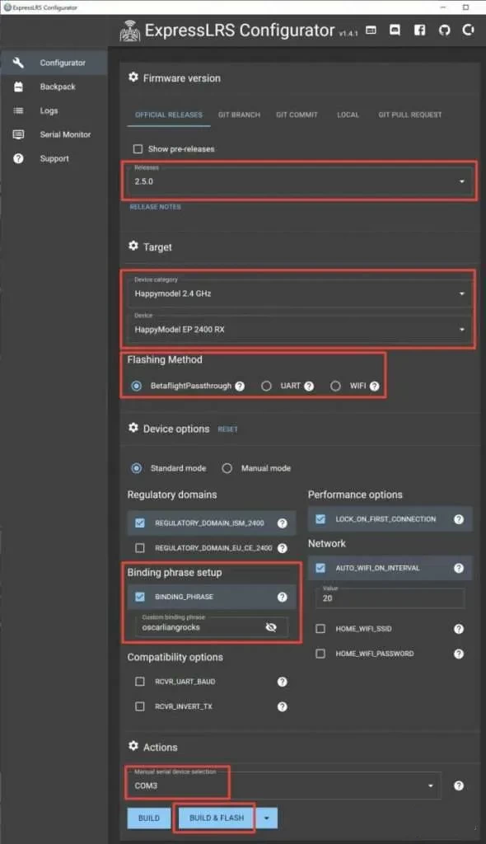The width and height of the screenshot is (486, 844).
Task: Show help for BINDING_PHRASE option
Action: point(282,597)
